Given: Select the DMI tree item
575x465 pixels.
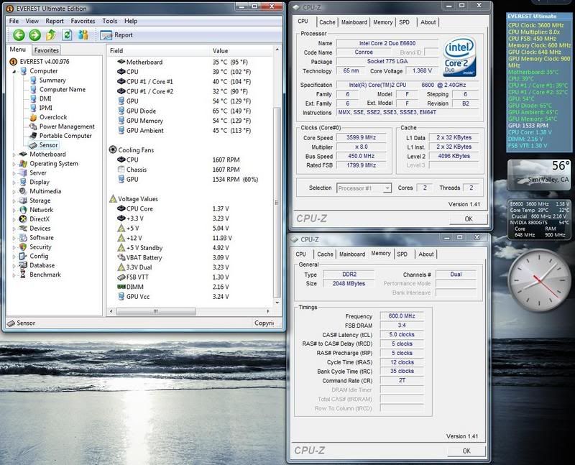Looking at the screenshot, I should tap(41, 98).
